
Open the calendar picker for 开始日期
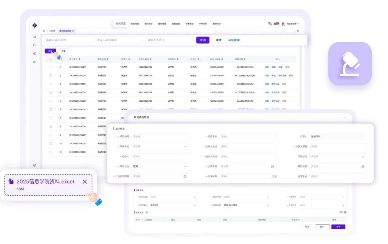click(x=363, y=167)
